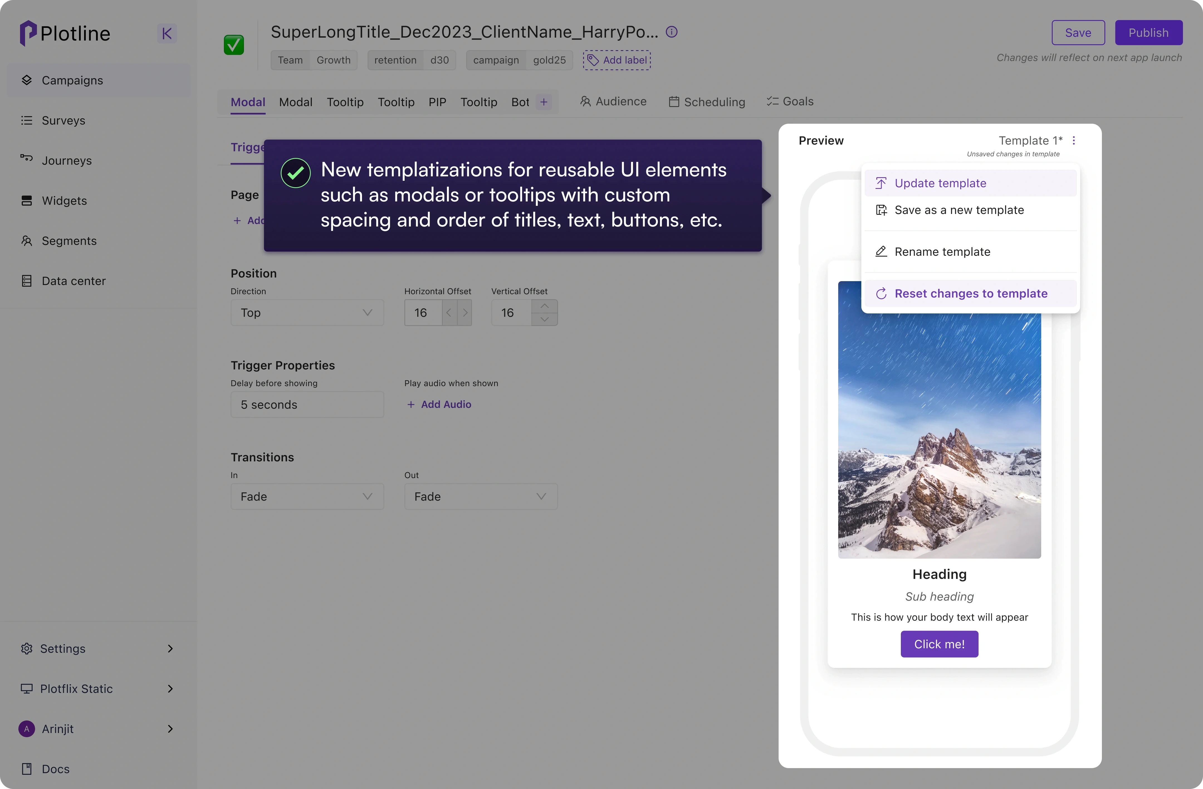1203x789 pixels.
Task: Click the info icon beside campaign title
Action: tap(671, 32)
